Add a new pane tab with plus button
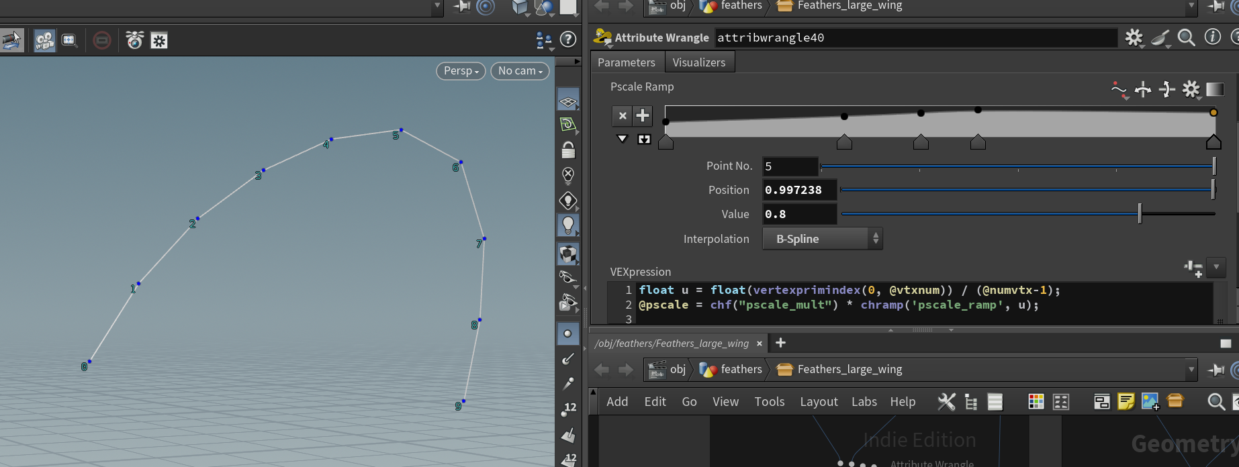This screenshot has width=1239, height=467. [x=780, y=343]
